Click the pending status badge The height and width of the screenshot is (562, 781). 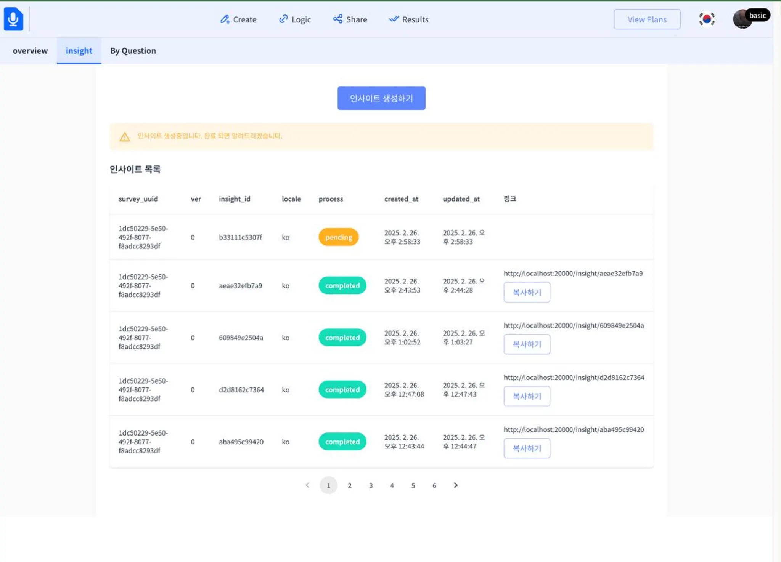[x=338, y=237]
